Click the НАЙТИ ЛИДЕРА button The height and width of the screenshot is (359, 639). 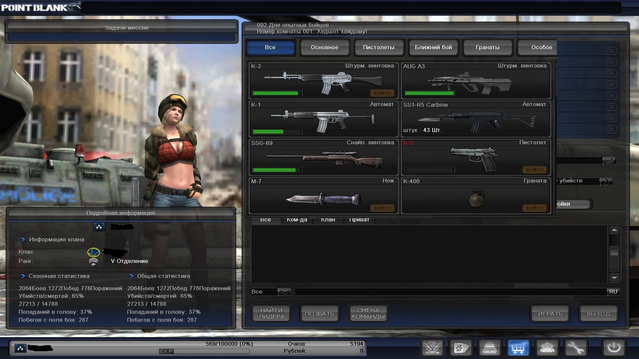pyautogui.click(x=271, y=313)
